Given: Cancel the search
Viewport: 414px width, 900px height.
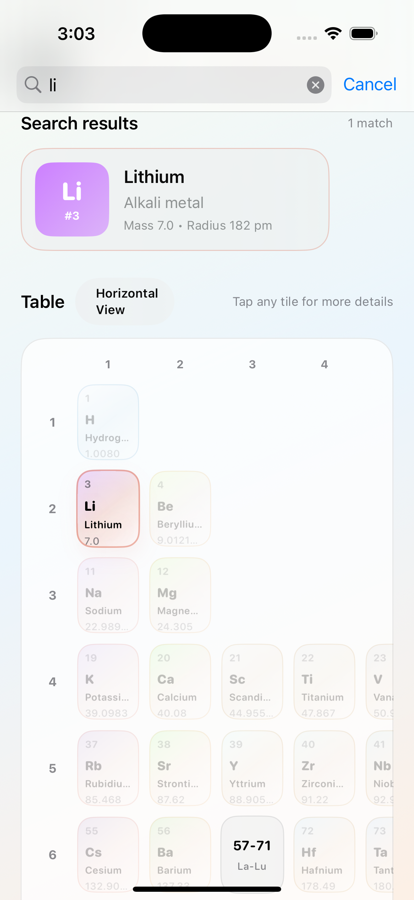Looking at the screenshot, I should tap(370, 84).
